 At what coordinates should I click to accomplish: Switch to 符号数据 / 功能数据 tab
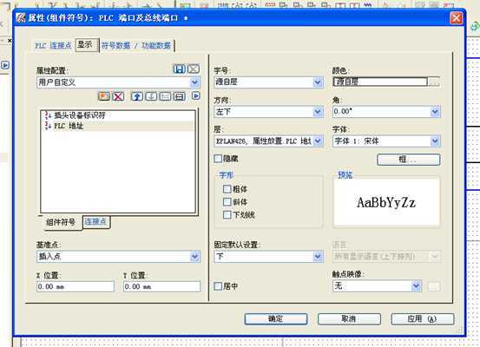point(136,46)
